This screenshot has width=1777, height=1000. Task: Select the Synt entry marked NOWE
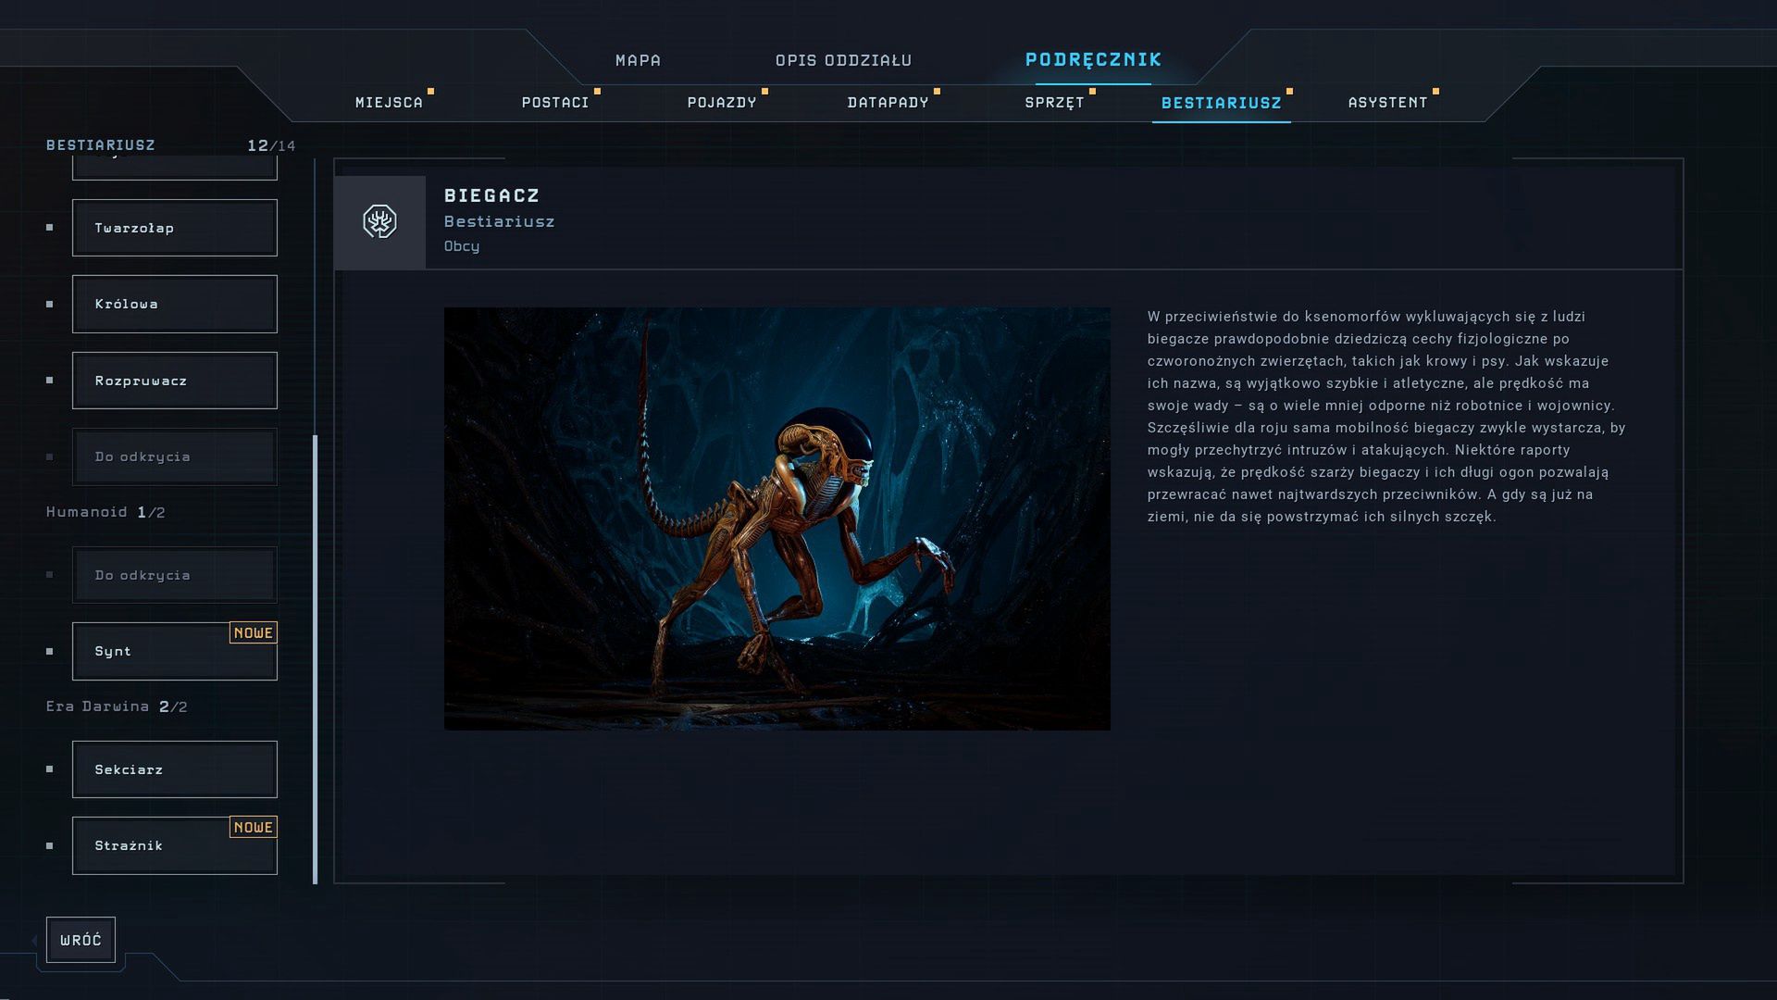point(175,651)
